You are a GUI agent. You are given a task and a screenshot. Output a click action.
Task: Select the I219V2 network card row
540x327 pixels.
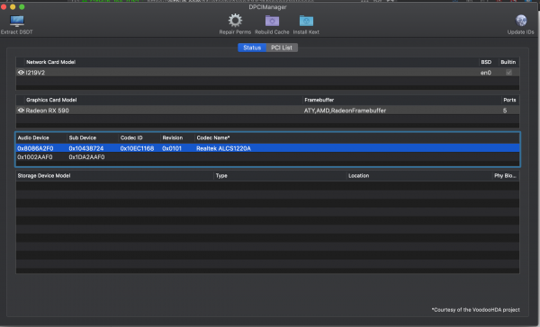click(267, 73)
